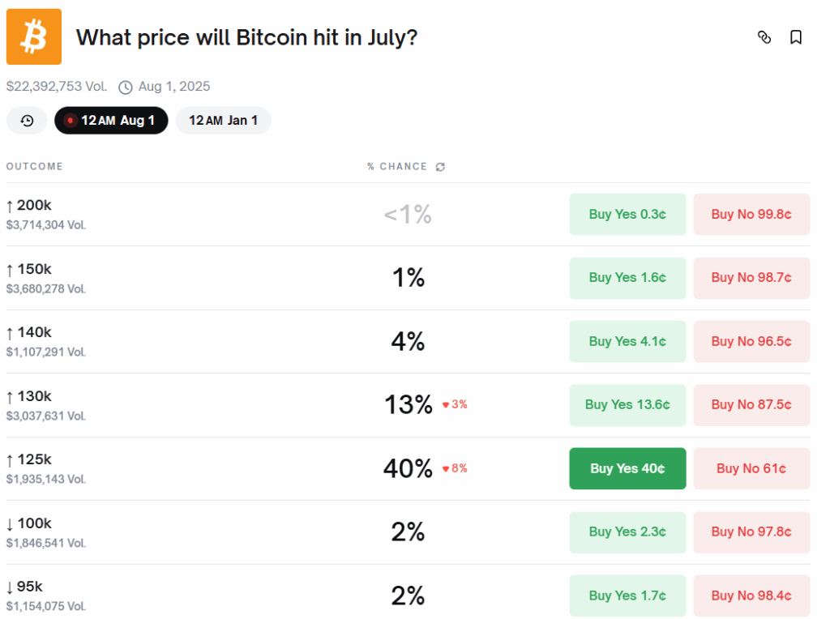Viewport: 830px width, 619px height.
Task: Buy Yes at 13.6¢ for 130k
Action: coord(627,404)
